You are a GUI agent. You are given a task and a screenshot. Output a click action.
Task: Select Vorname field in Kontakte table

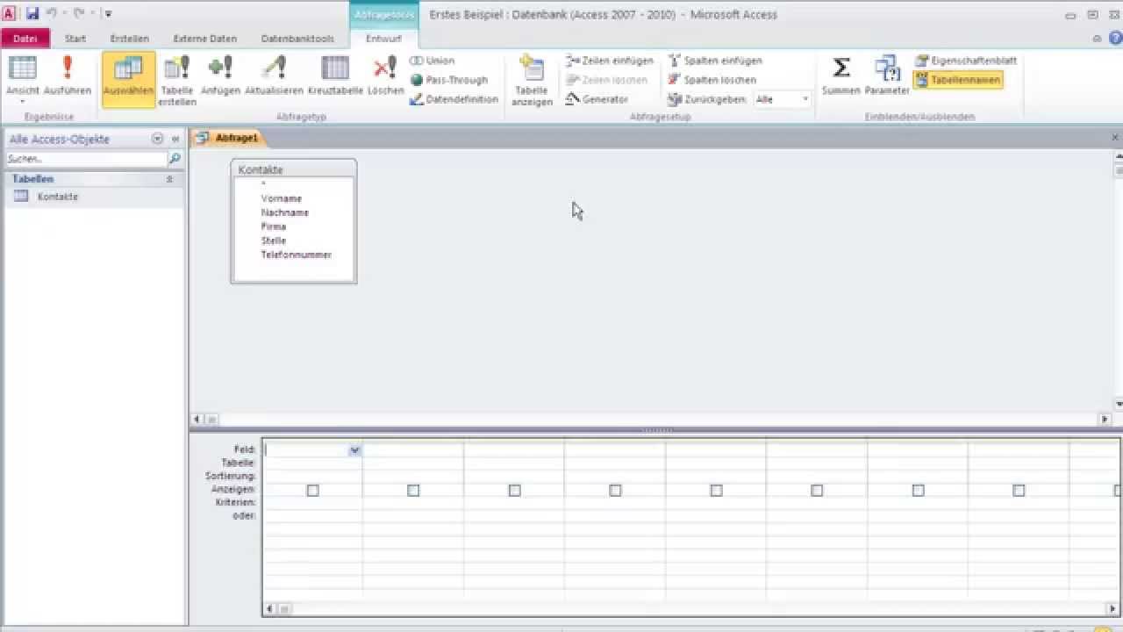pyautogui.click(x=281, y=198)
